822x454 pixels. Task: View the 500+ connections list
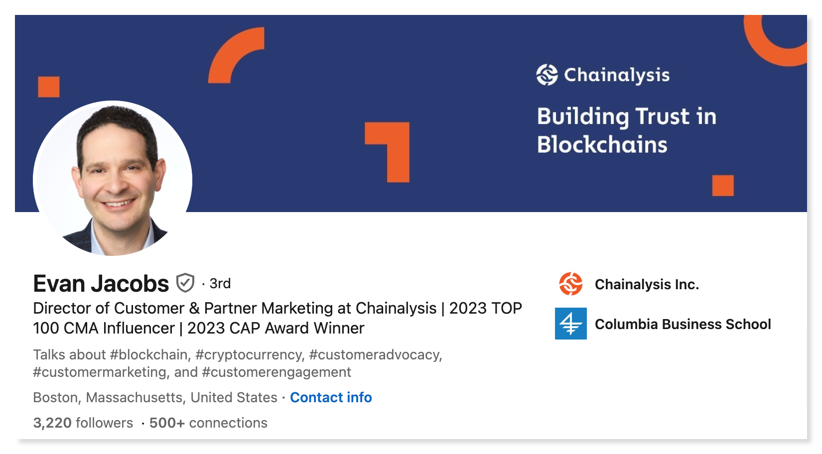[x=208, y=423]
